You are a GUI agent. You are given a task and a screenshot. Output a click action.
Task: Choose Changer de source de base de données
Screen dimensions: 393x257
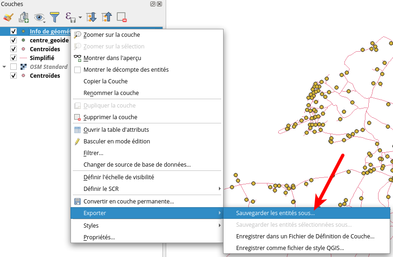(x=147, y=165)
